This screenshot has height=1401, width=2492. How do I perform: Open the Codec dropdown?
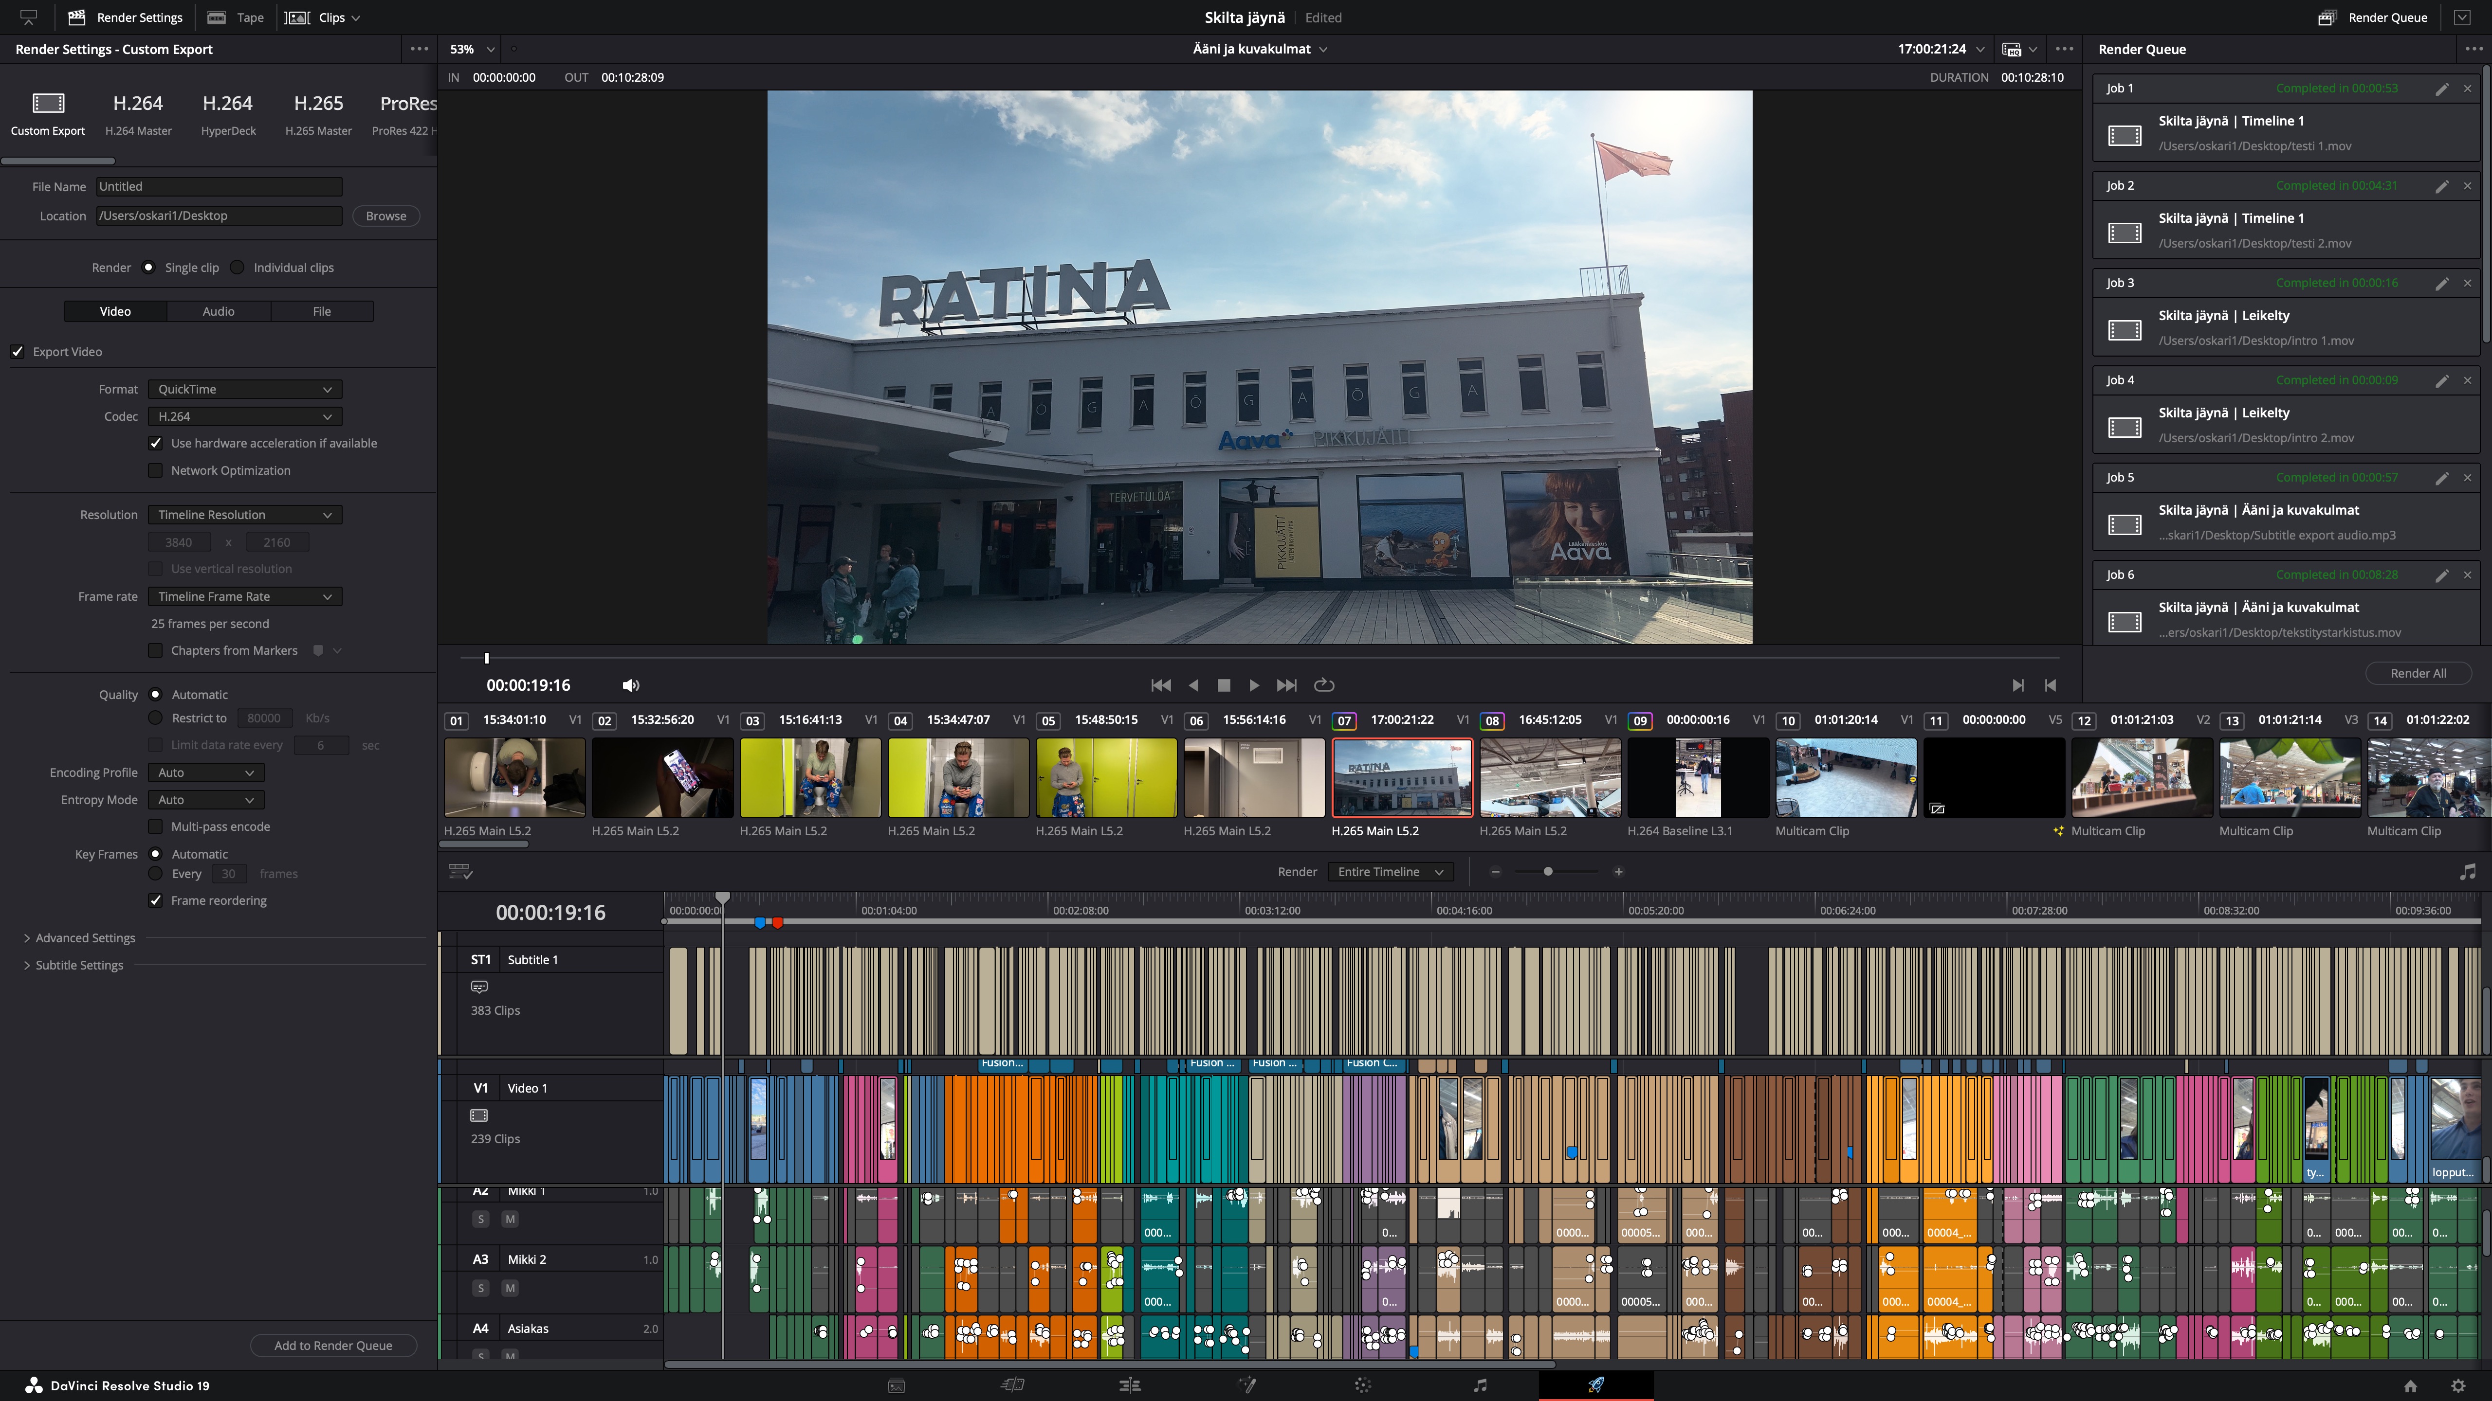pyautogui.click(x=245, y=417)
